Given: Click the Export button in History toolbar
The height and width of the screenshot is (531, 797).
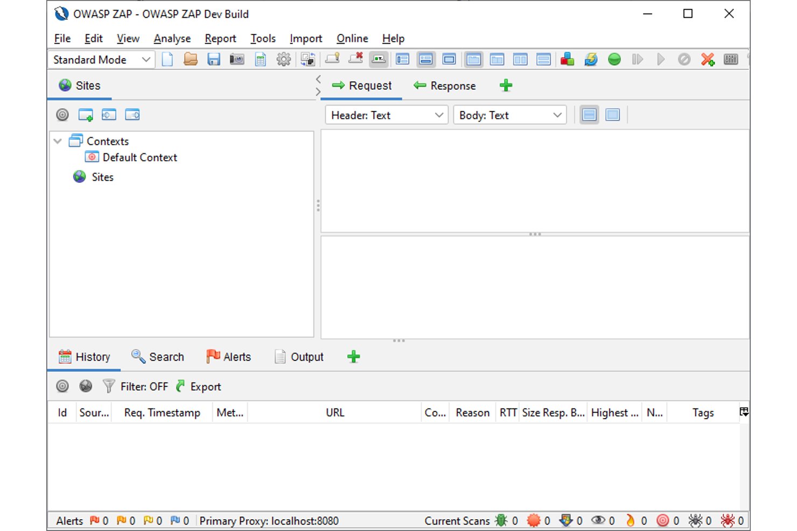Looking at the screenshot, I should tap(199, 386).
